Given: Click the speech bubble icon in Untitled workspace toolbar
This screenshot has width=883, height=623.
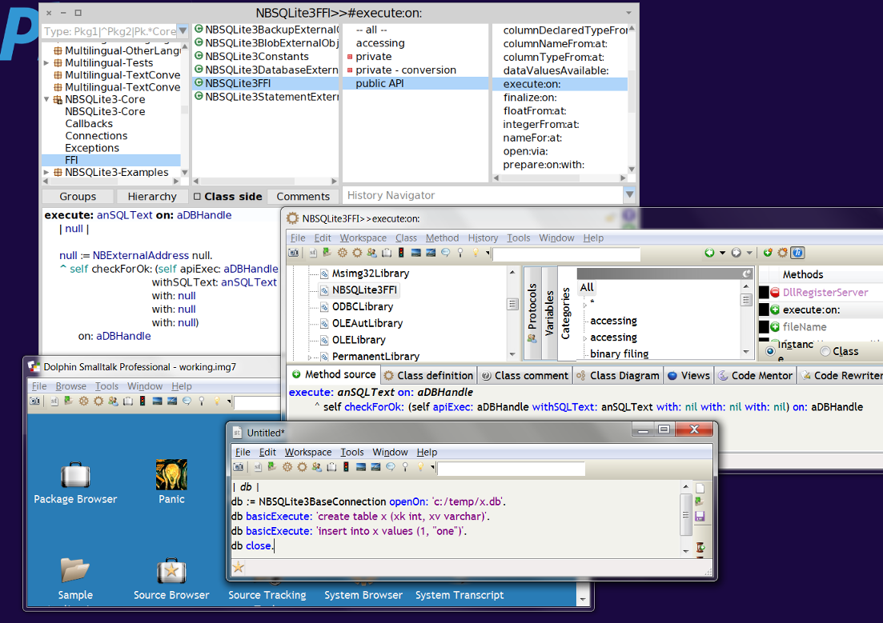Looking at the screenshot, I should pyautogui.click(x=390, y=467).
